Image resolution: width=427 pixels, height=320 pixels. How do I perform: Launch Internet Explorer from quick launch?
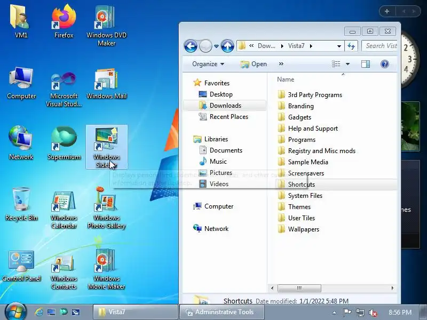coord(38,312)
